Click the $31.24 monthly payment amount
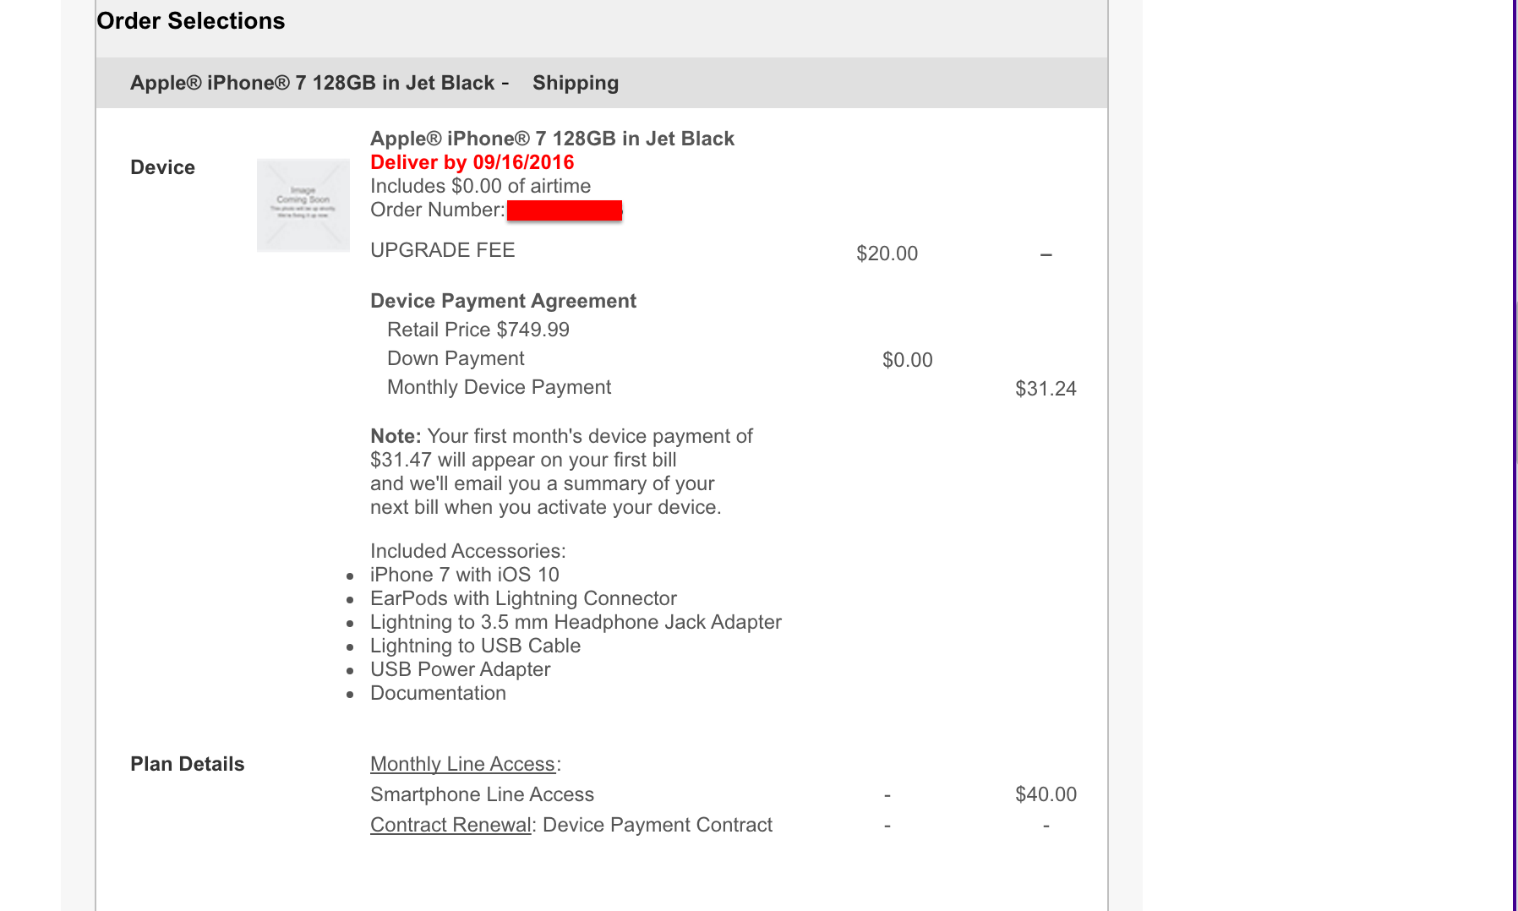Image resolution: width=1518 pixels, height=911 pixels. pyautogui.click(x=1046, y=389)
